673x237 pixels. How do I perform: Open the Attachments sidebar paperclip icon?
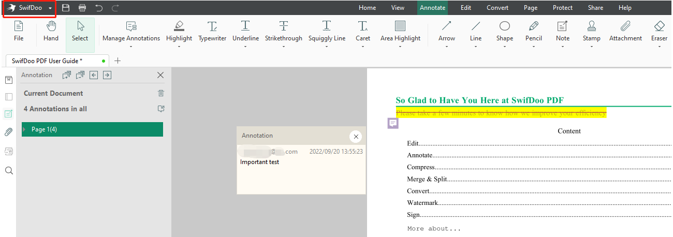coord(9,132)
